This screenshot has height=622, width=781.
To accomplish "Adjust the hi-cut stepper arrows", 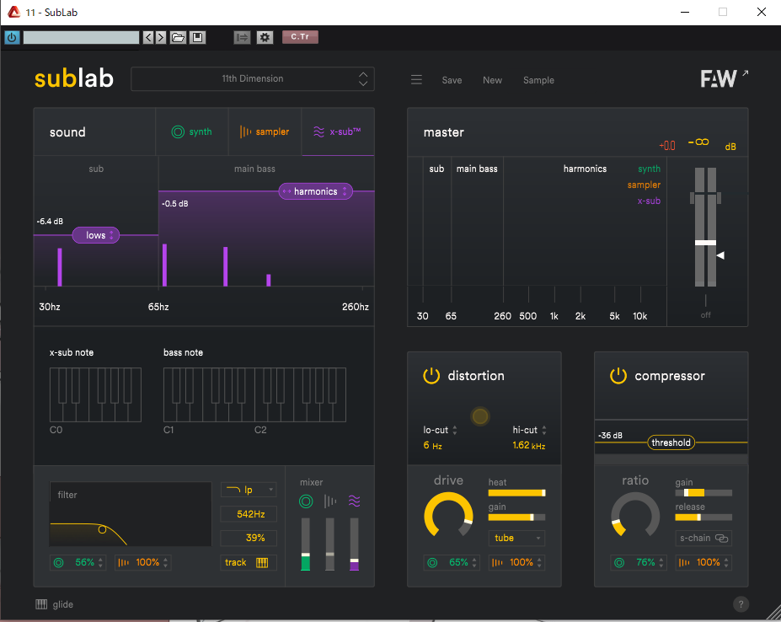I will [x=544, y=430].
